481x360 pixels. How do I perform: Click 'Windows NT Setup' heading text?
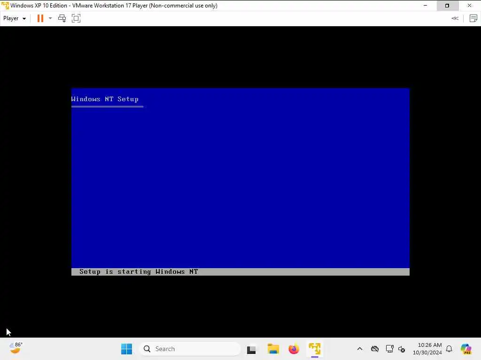(105, 99)
